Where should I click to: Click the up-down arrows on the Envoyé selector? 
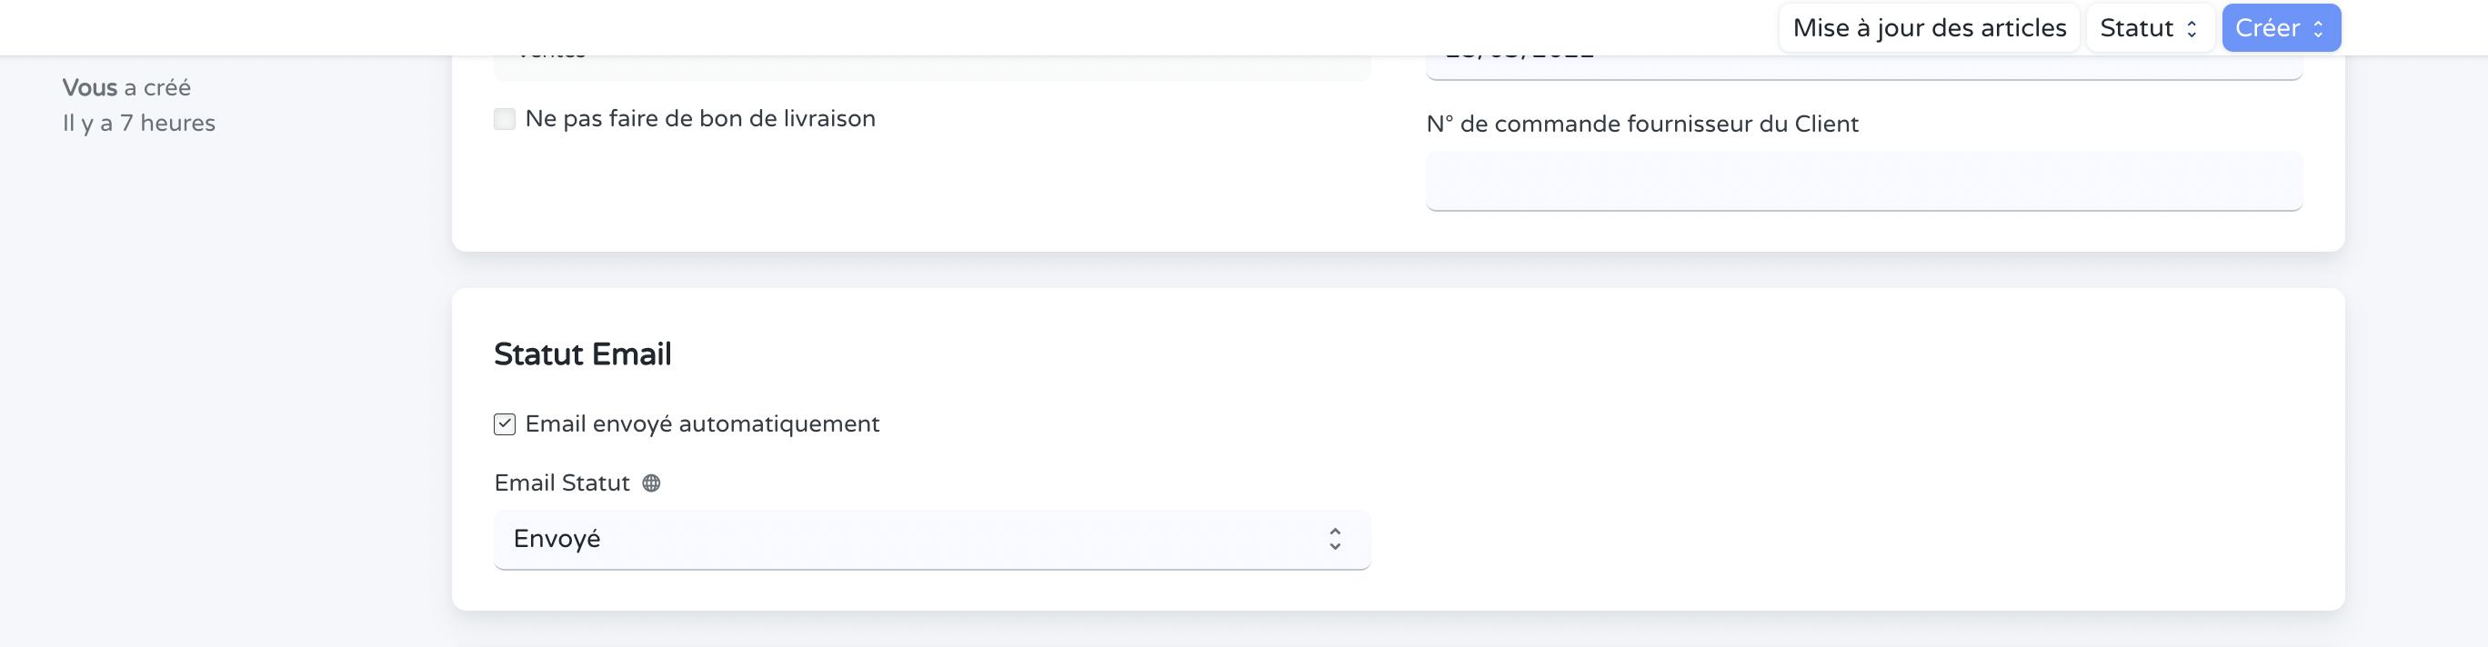(x=1336, y=539)
